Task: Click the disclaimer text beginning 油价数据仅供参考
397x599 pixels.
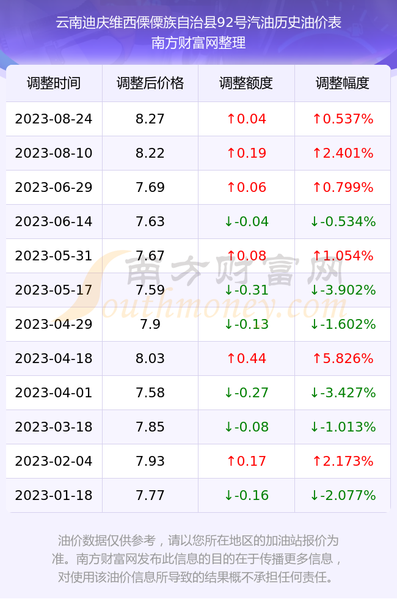Action: pos(197,559)
